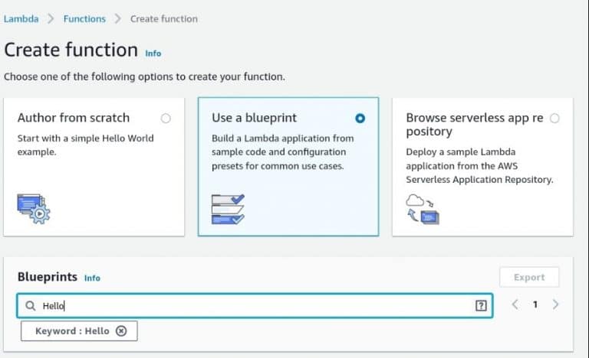Remove the Keyword Hello filter

tap(121, 331)
